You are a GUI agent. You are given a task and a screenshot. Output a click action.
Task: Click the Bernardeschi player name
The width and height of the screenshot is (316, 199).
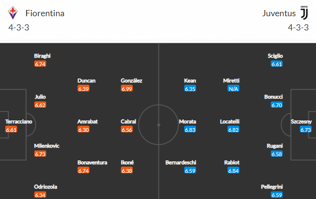[181, 162]
